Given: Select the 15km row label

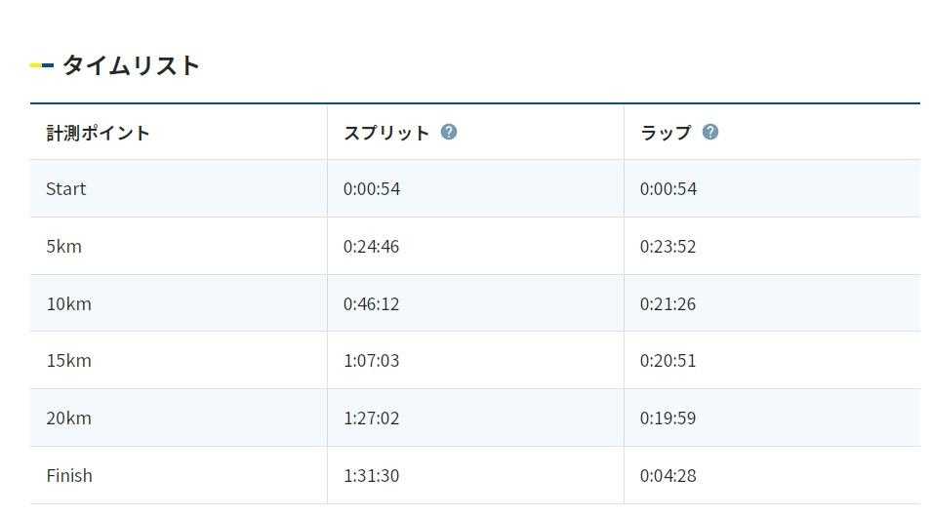Looking at the screenshot, I should 68,361.
